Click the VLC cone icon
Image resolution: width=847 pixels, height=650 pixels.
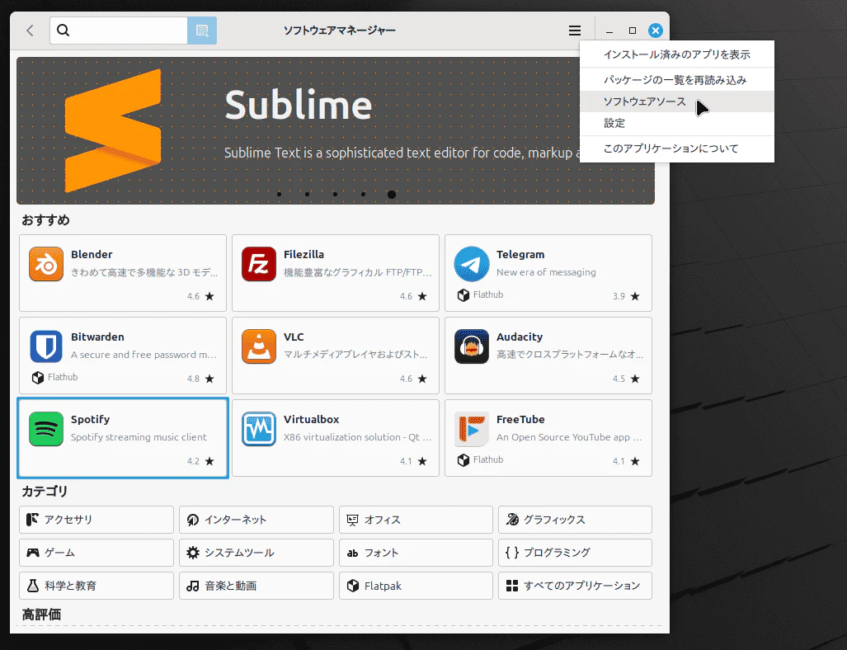[259, 346]
